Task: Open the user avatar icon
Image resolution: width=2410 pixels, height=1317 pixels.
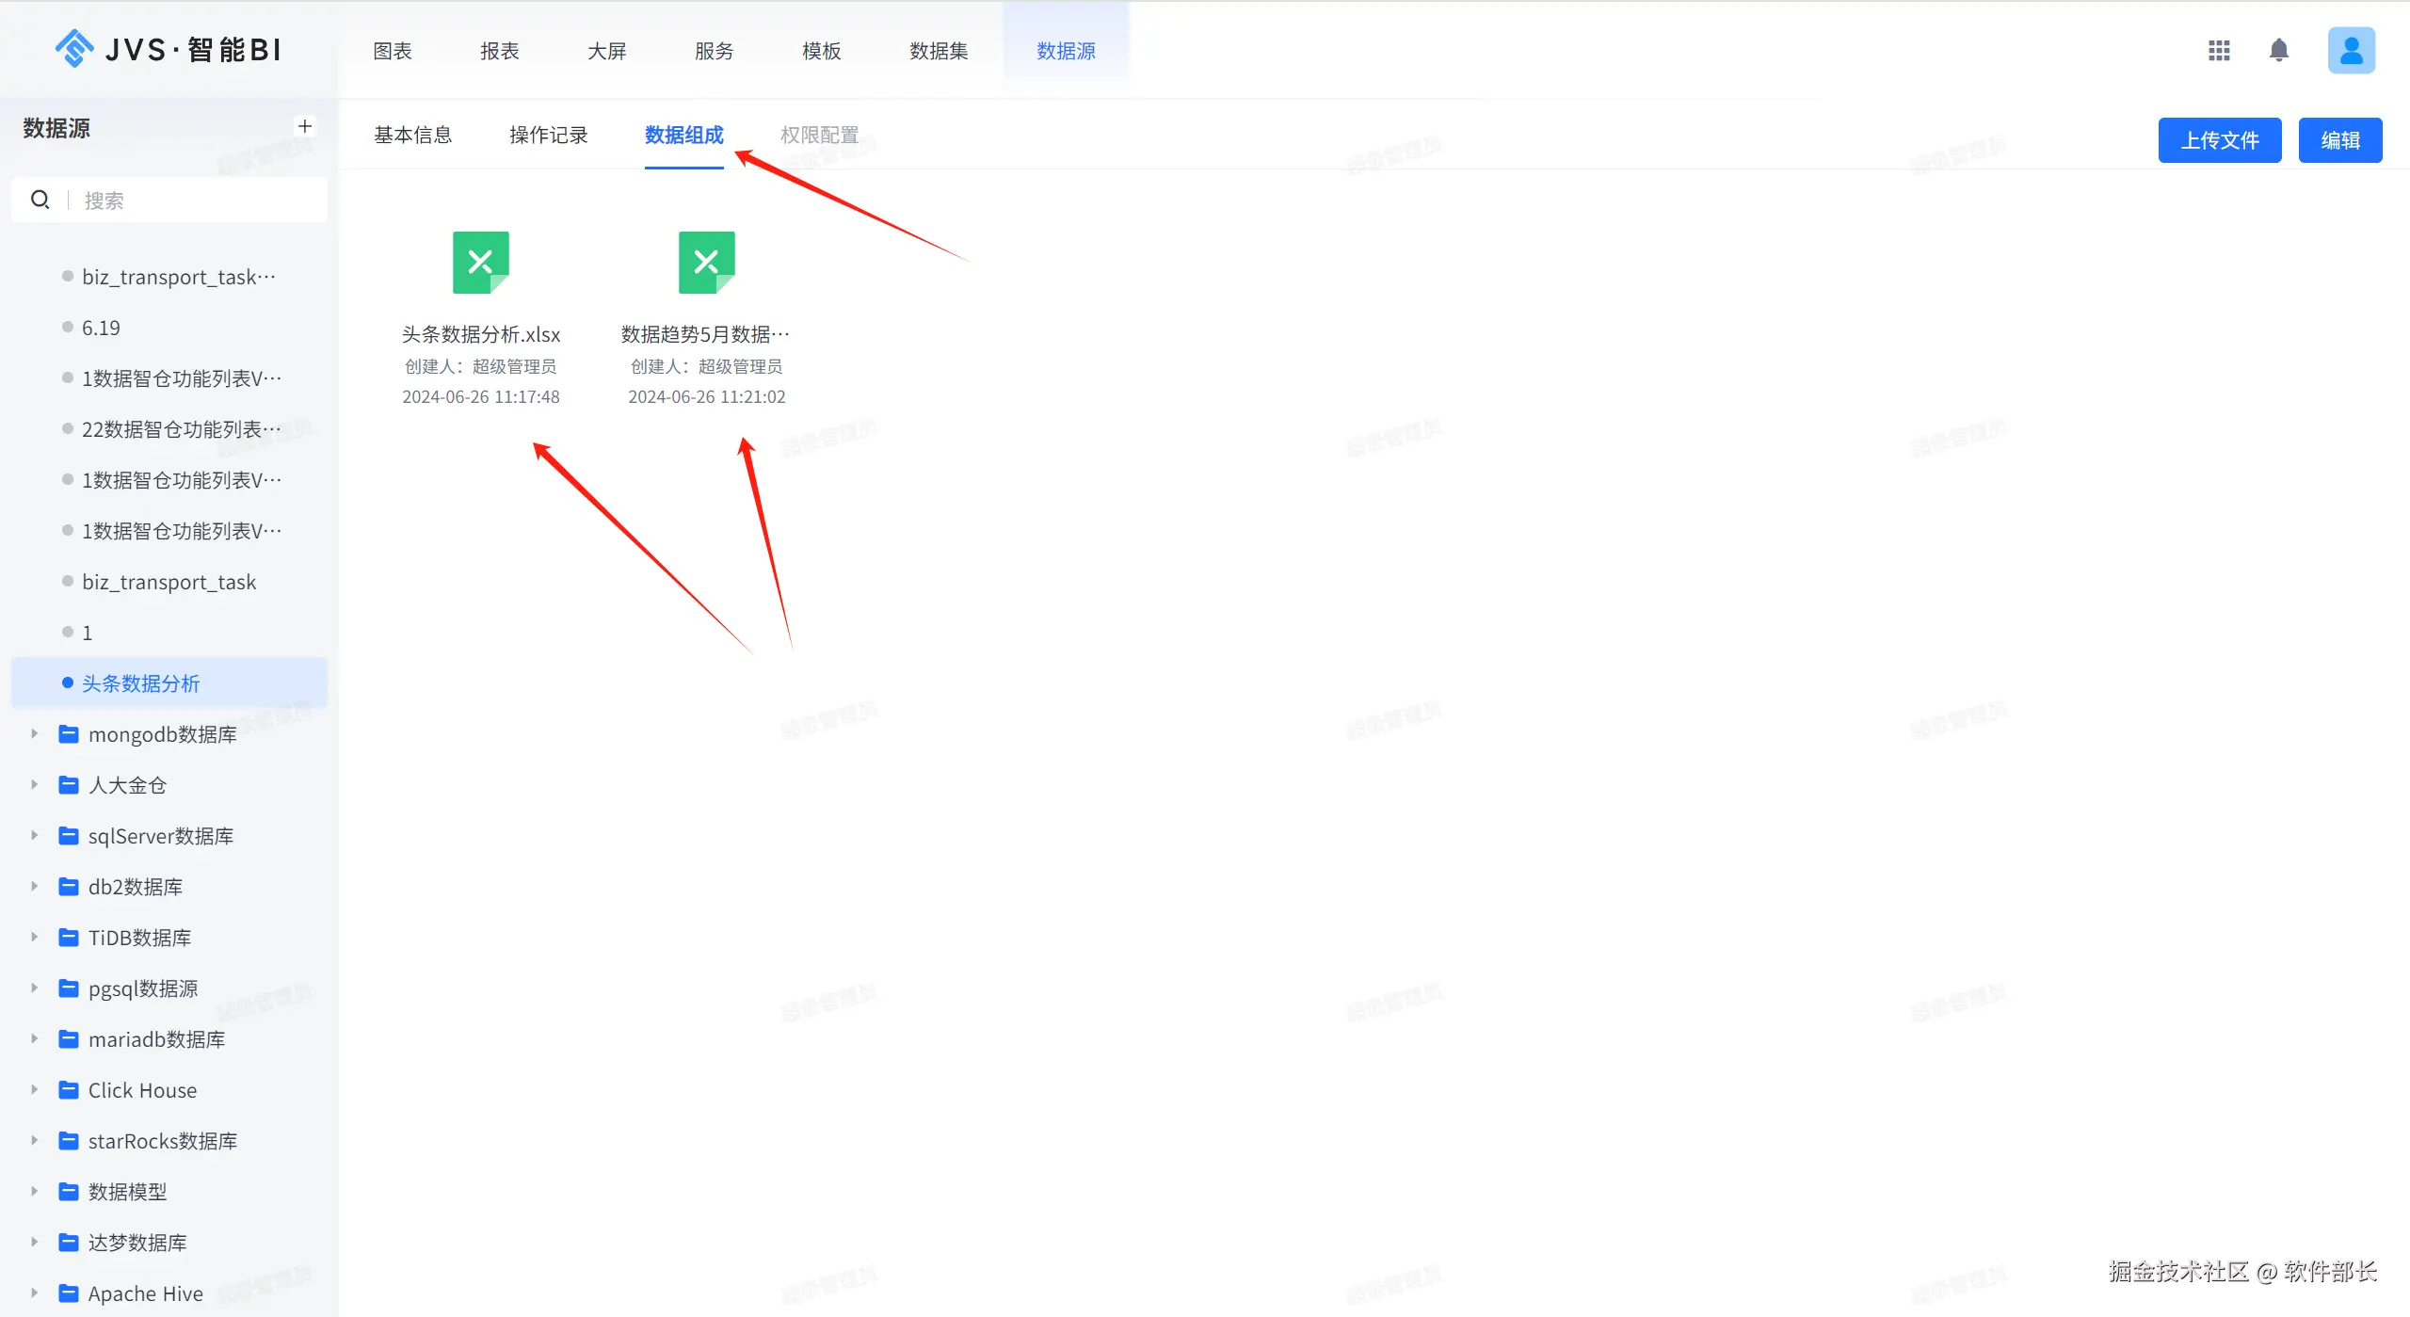Action: (x=2351, y=50)
